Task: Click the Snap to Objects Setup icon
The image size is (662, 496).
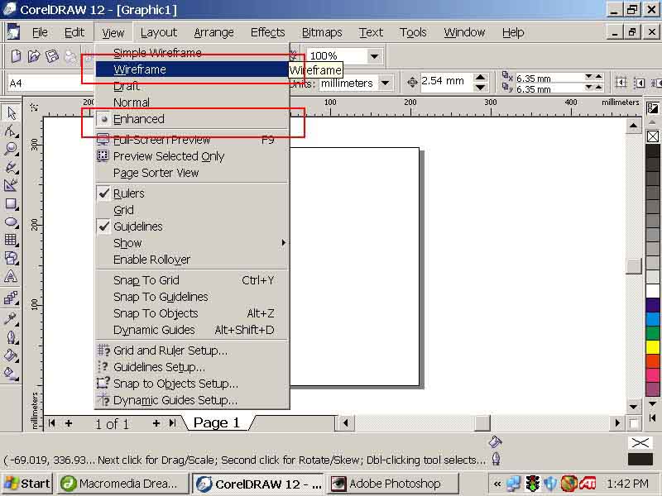Action: 103,384
